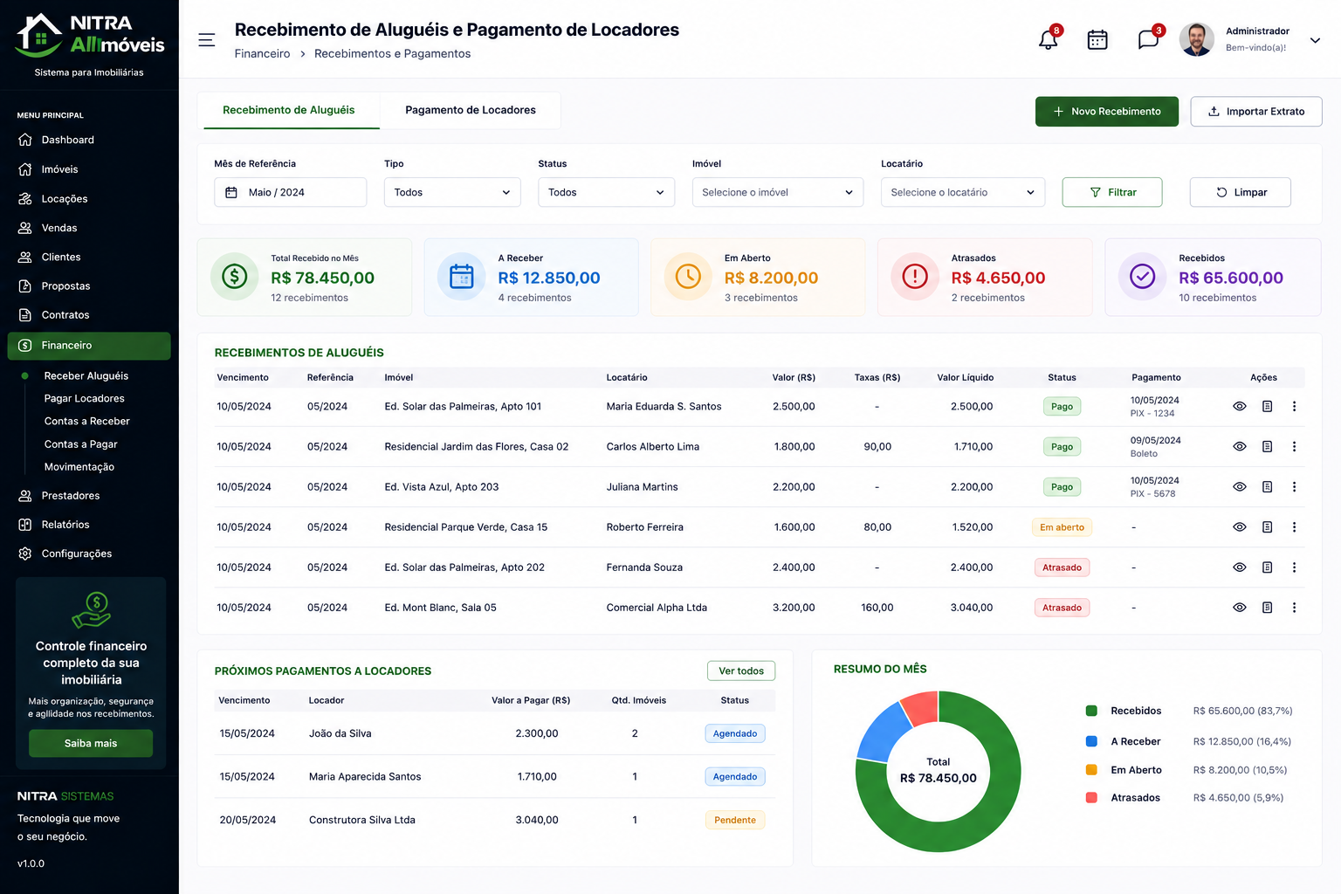View details eye icon for Roberto Ferreira row
The image size is (1341, 894).
click(x=1239, y=527)
